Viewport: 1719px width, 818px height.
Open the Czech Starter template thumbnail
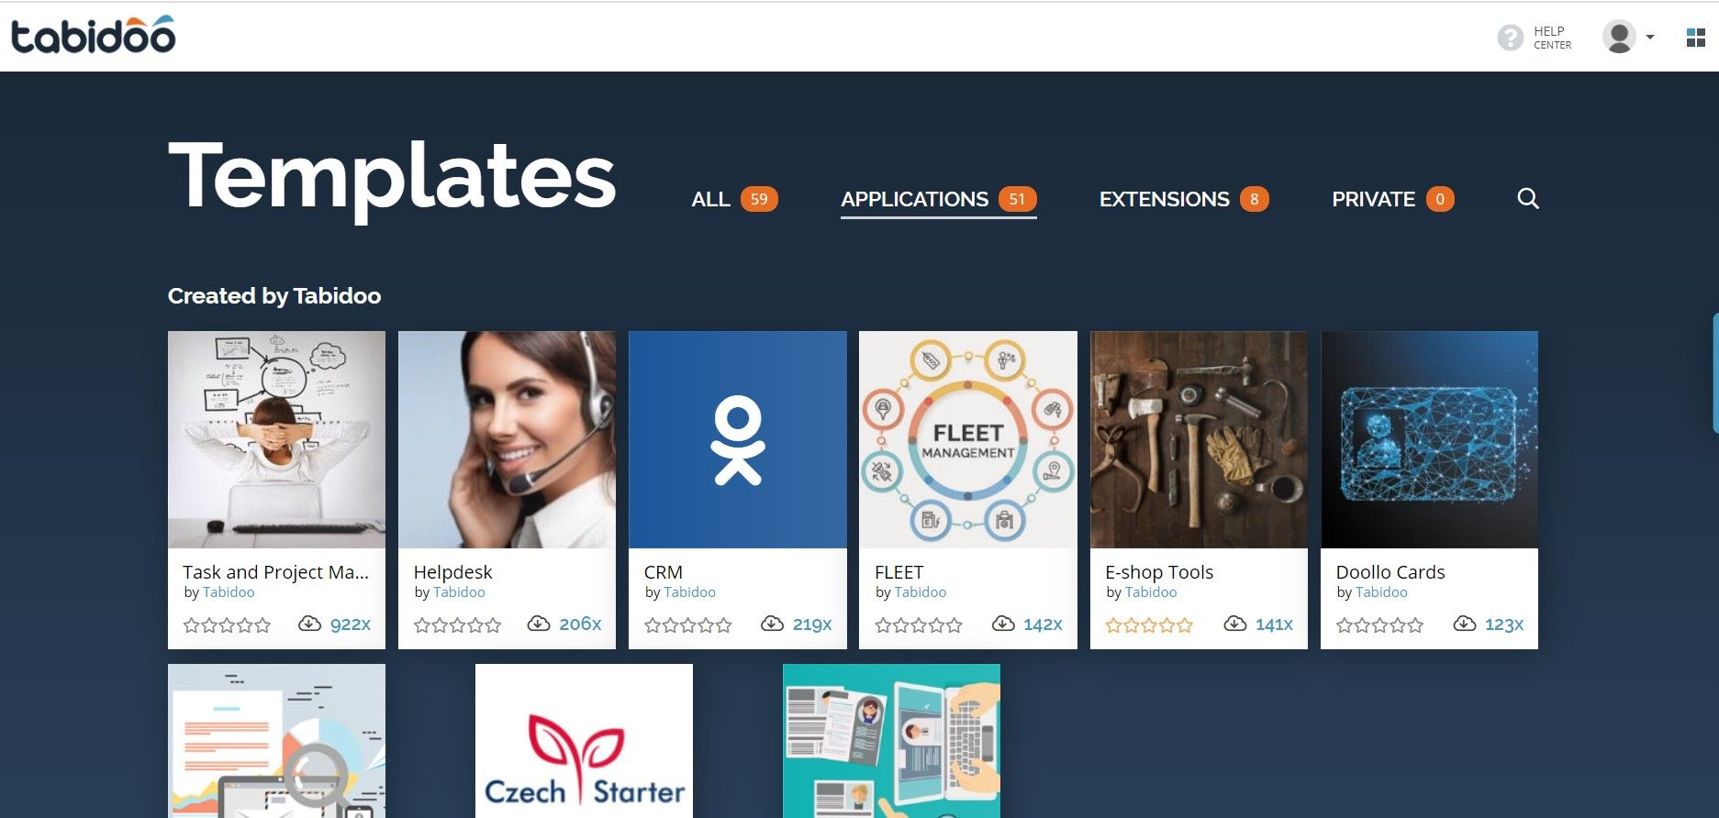(x=584, y=741)
